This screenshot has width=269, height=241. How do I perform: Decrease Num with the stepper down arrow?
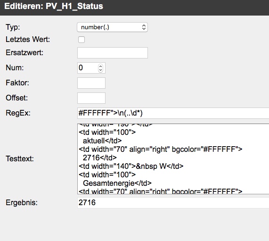coord(100,70)
